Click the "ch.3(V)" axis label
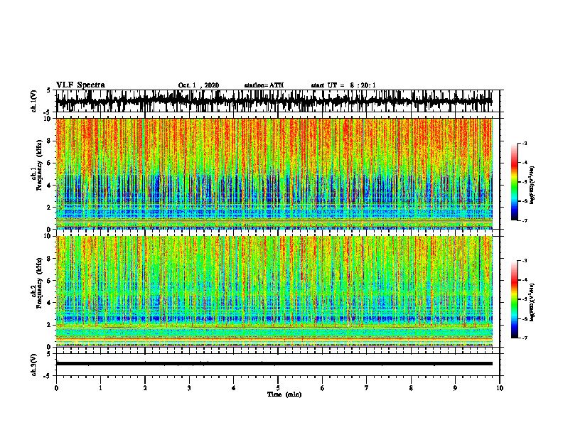 point(34,365)
